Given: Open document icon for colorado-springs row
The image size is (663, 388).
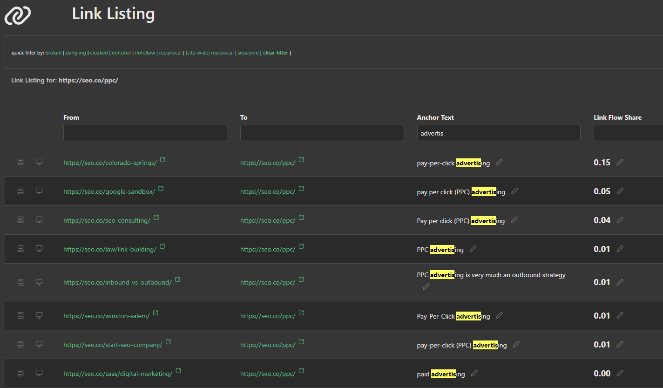Looking at the screenshot, I should [x=20, y=162].
